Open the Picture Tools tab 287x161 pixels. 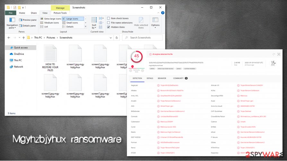pyautogui.click(x=60, y=13)
